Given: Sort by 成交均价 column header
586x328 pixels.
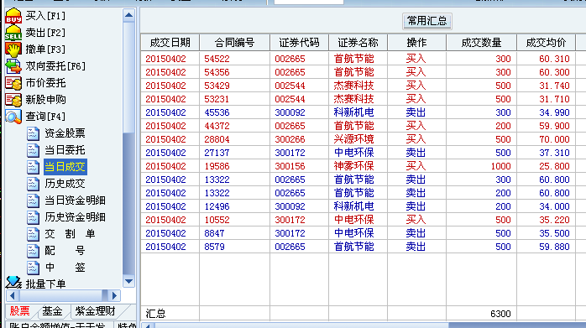Looking at the screenshot, I should 546,43.
